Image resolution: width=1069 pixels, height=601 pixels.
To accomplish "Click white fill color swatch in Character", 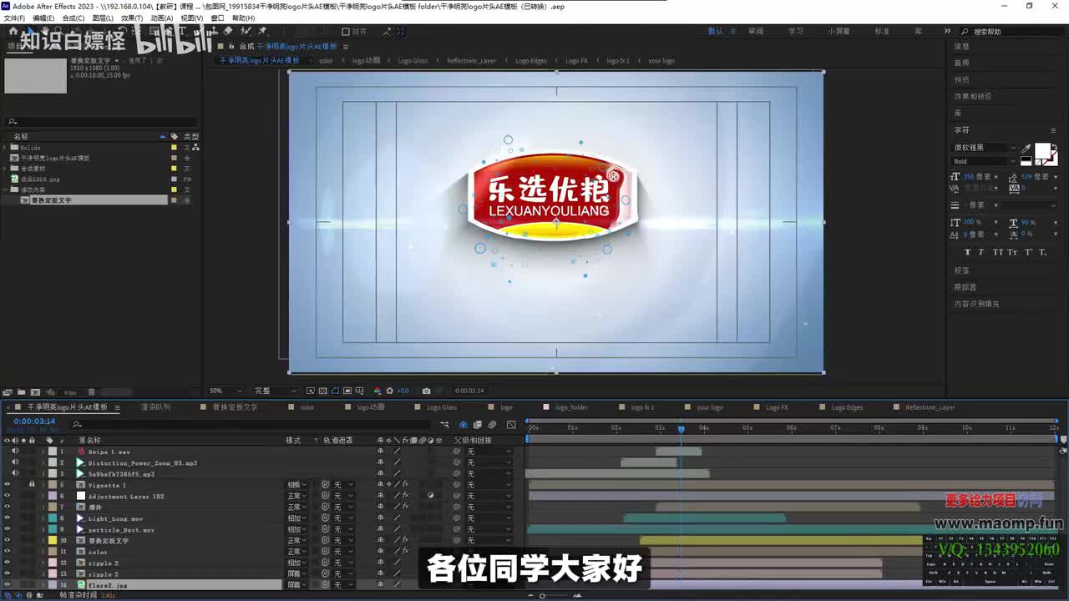I will [x=1042, y=151].
